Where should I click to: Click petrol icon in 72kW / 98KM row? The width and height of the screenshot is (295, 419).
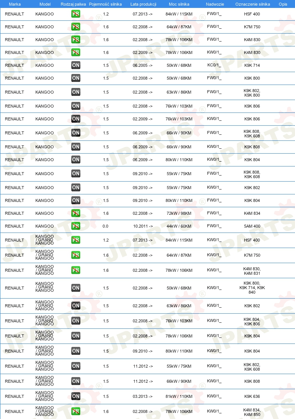click(x=76, y=213)
